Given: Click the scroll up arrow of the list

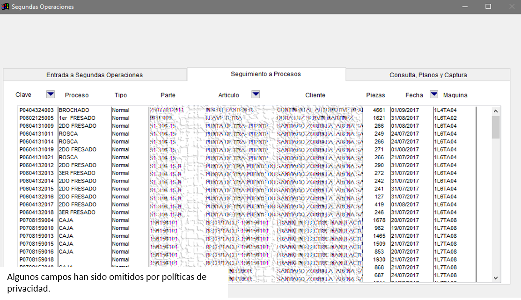Looking at the screenshot, I should point(496,111).
